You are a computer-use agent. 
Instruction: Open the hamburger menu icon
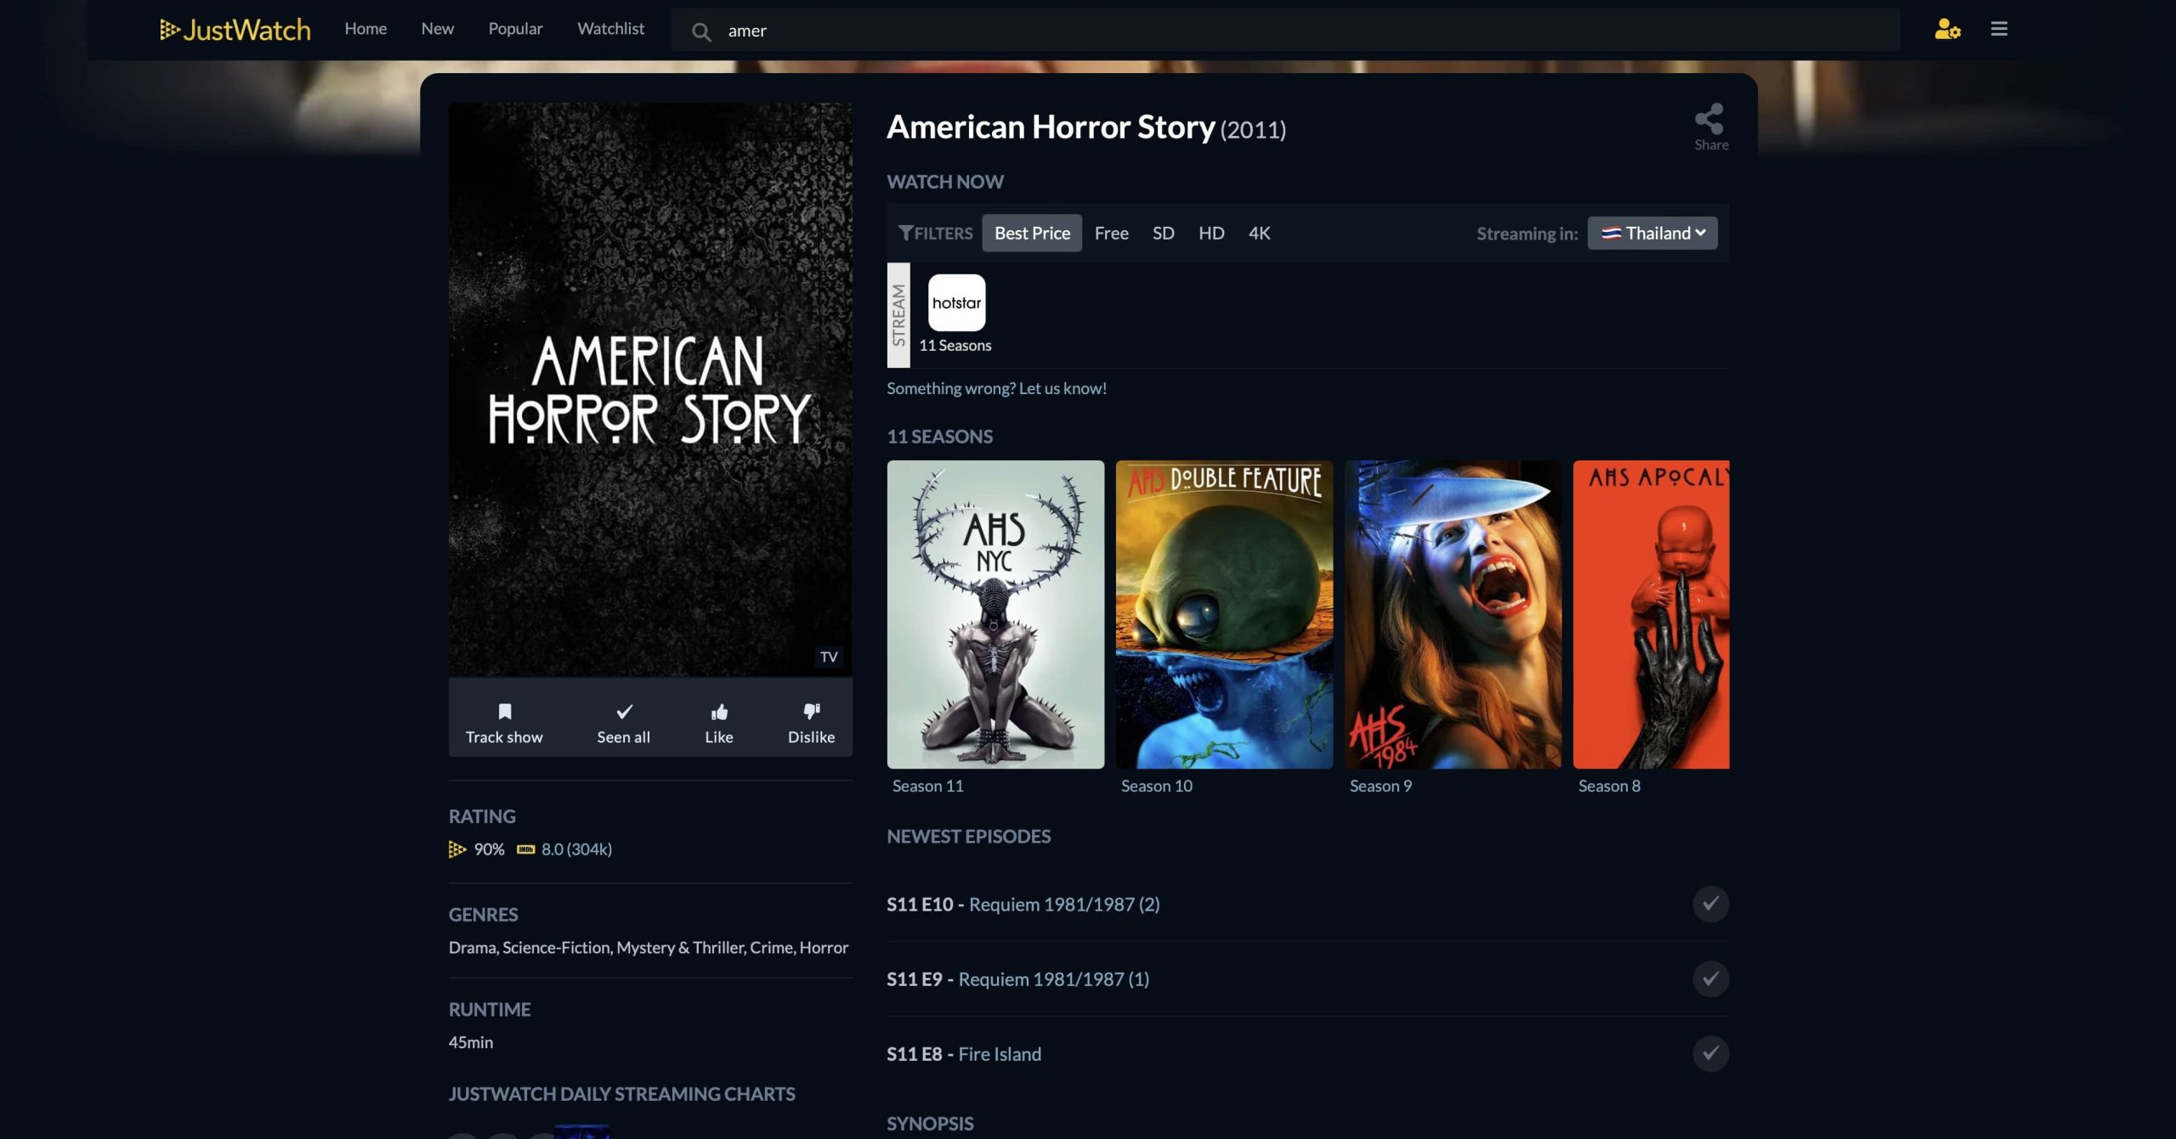(1999, 30)
